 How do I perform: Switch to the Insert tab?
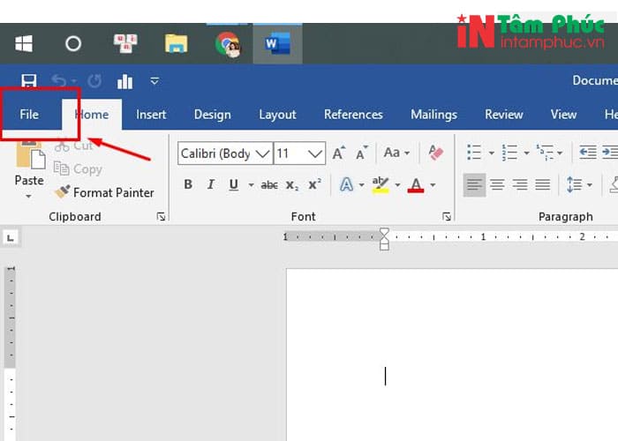(x=151, y=115)
